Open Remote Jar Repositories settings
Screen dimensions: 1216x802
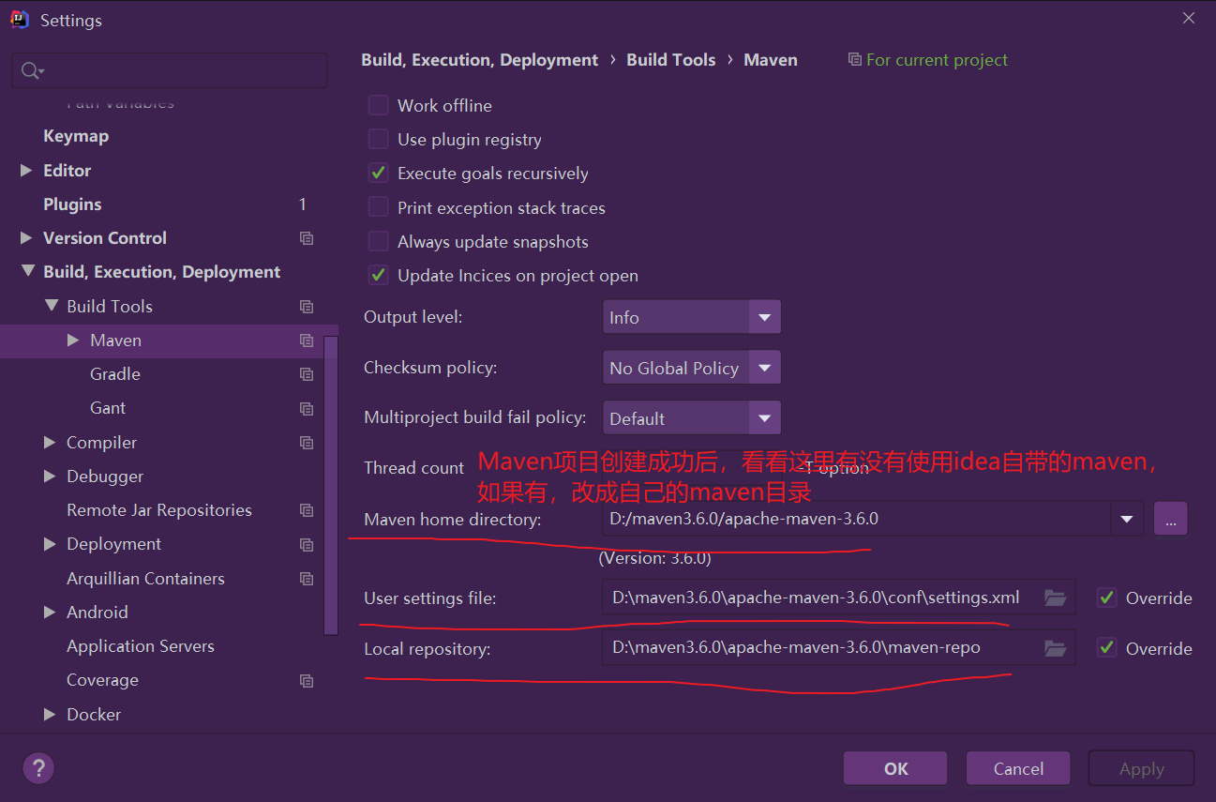[159, 510]
